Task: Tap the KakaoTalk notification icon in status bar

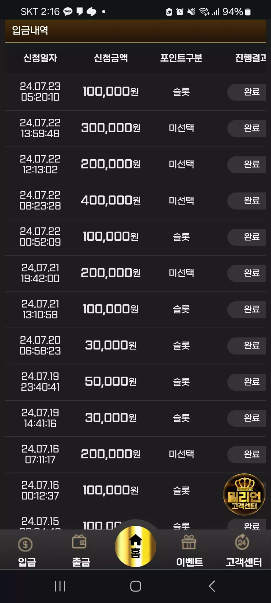Action: (x=68, y=12)
